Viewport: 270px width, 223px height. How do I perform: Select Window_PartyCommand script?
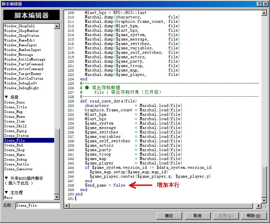24,64
